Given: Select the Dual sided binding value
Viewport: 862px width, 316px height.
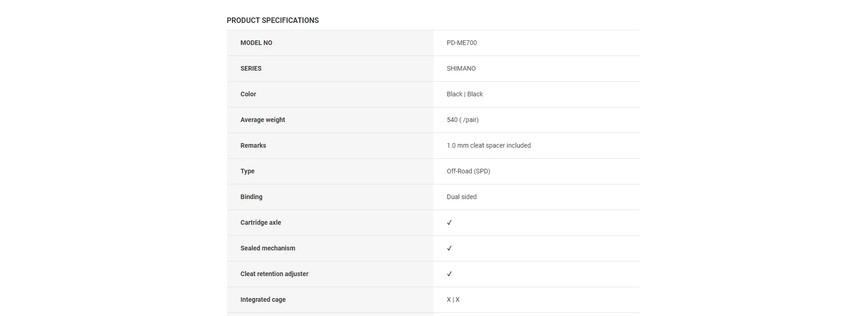Looking at the screenshot, I should pyautogui.click(x=462, y=197).
